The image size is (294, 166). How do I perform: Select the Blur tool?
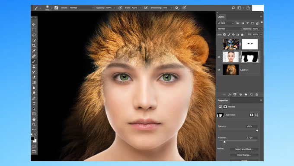34,88
